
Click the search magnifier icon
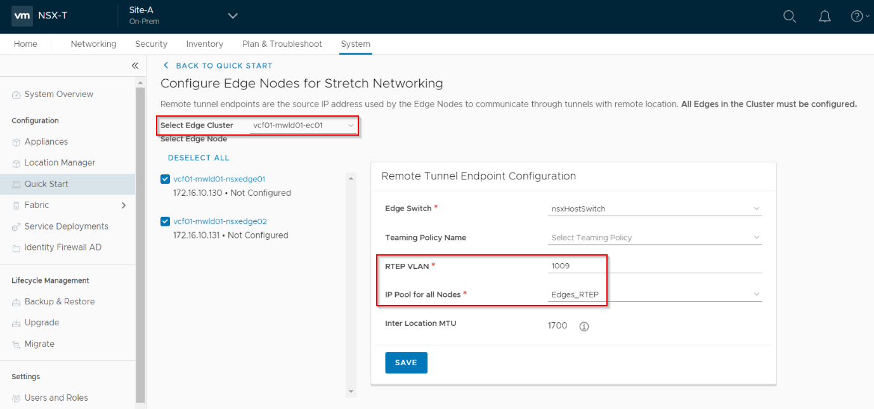point(790,16)
